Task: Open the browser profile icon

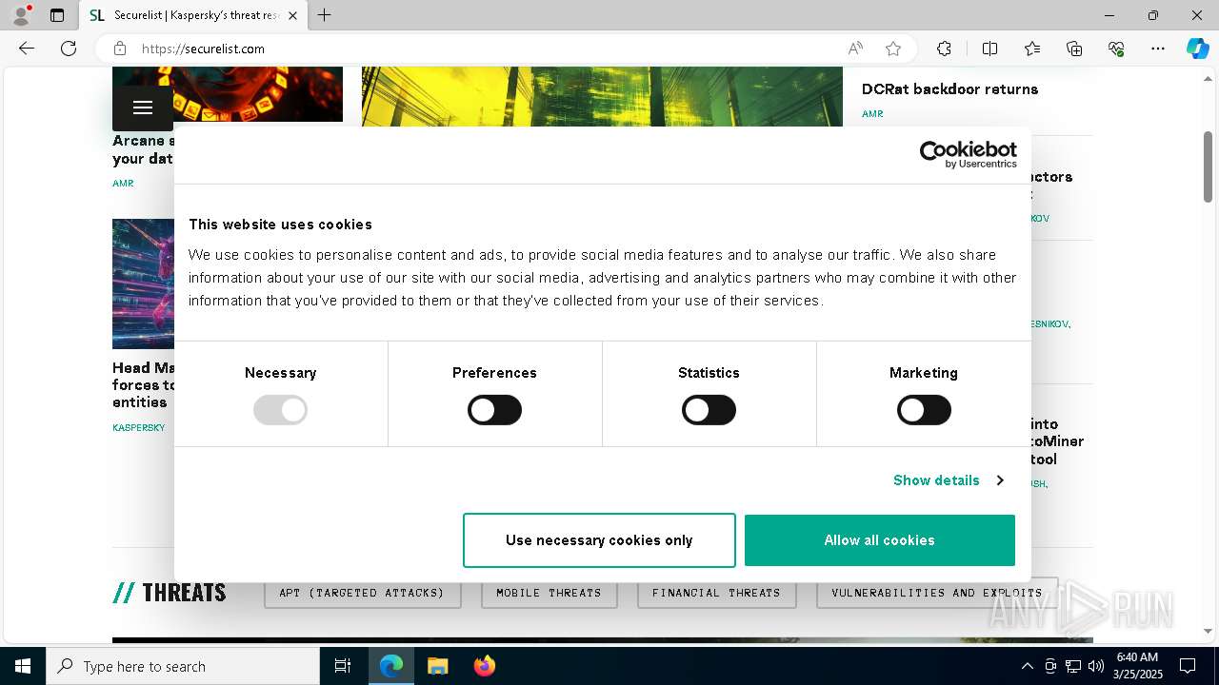Action: (x=21, y=15)
